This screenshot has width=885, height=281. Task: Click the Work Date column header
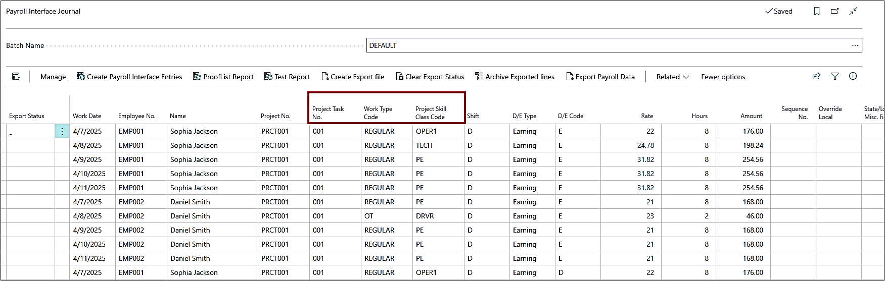click(87, 116)
